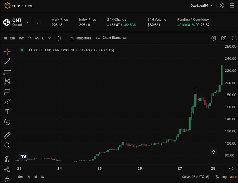Open Chart Elements options
The image size is (238, 183).
coord(111,38)
